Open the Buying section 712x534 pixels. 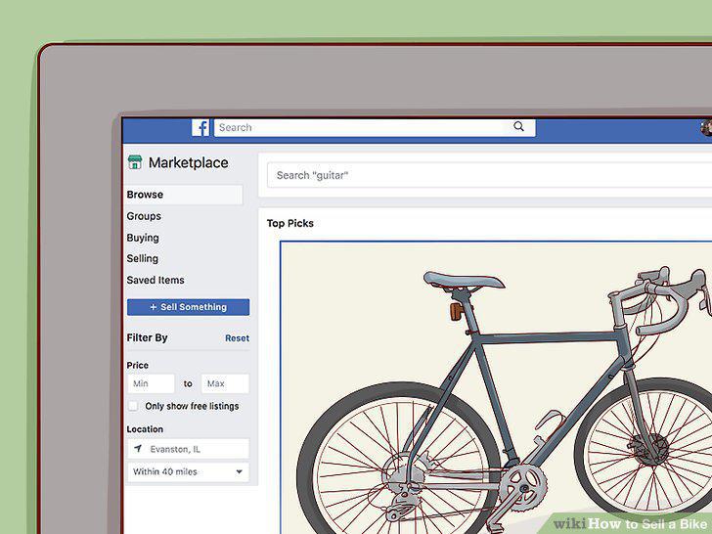click(143, 238)
